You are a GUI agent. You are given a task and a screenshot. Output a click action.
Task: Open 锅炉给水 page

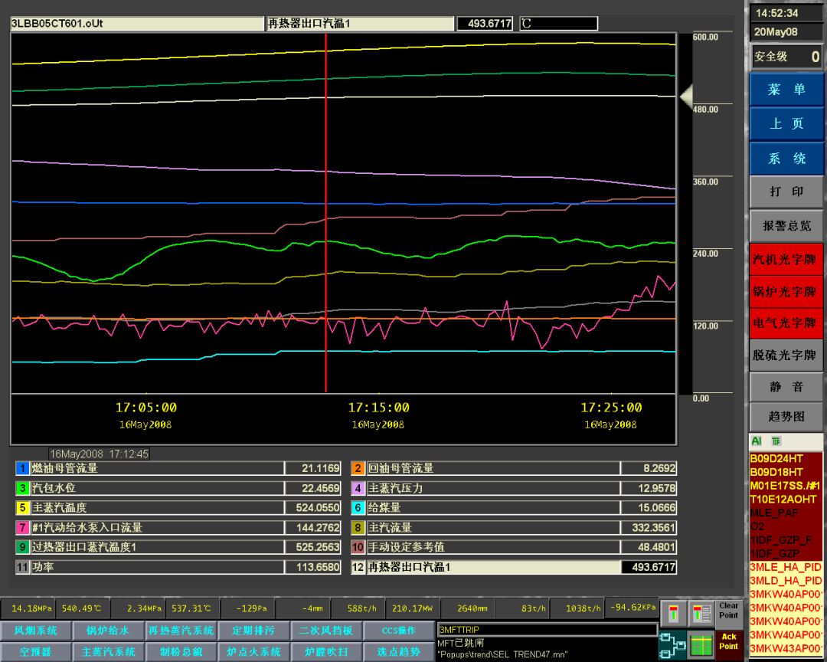(108, 631)
